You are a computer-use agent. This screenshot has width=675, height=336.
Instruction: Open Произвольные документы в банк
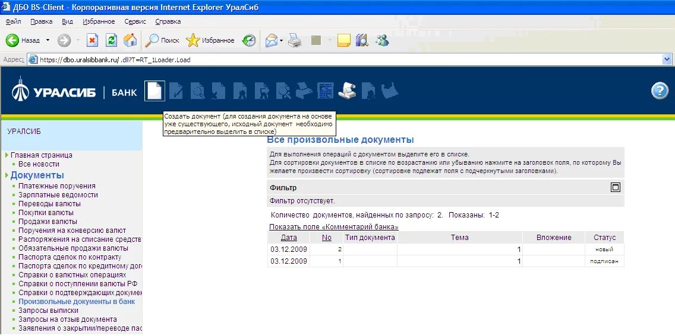[x=77, y=301]
